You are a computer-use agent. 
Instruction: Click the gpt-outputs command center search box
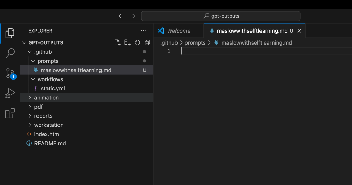(x=221, y=16)
